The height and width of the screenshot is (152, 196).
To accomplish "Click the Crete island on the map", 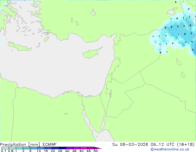I will 19,47.
